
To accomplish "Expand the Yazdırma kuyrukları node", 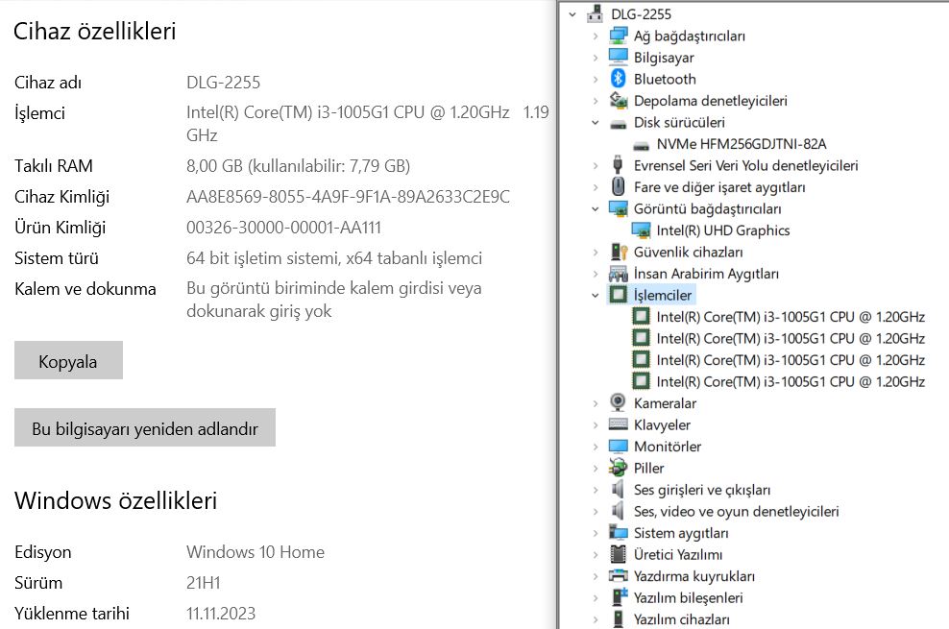I will (x=596, y=576).
